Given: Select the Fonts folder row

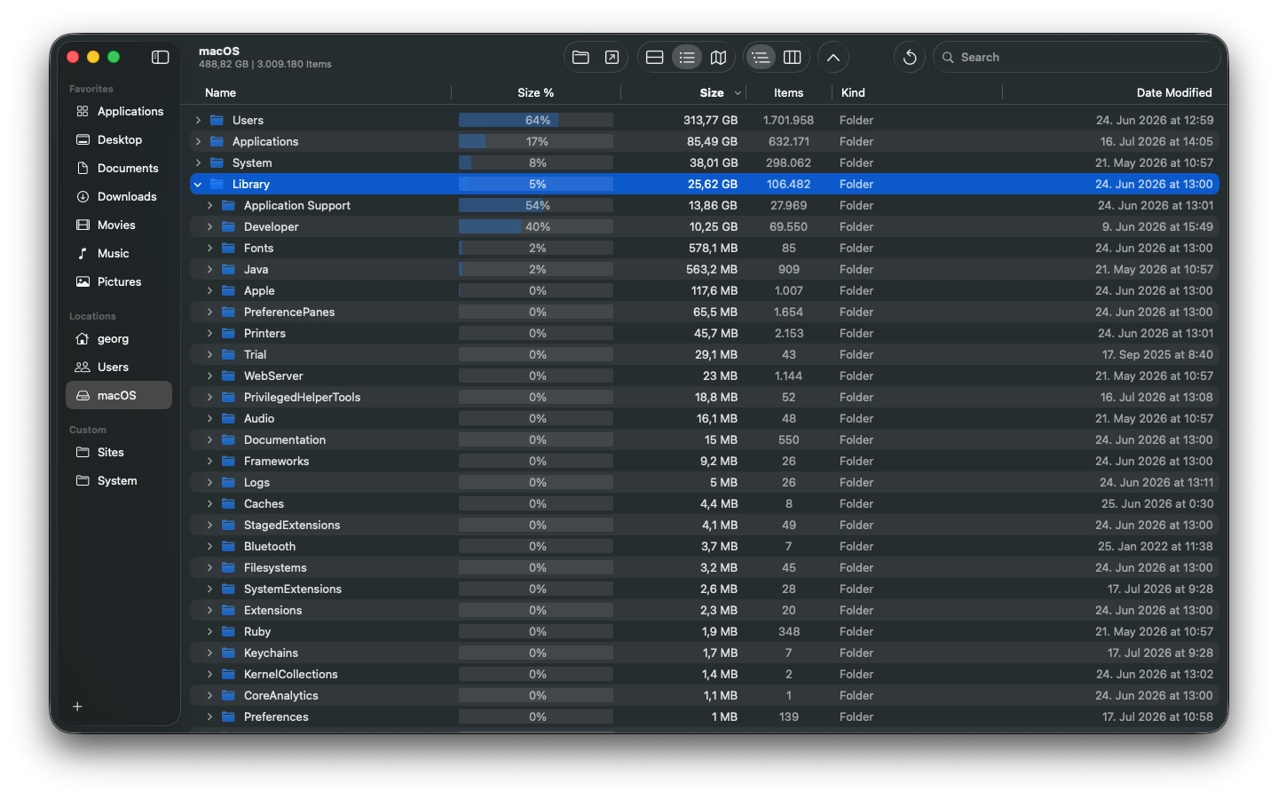Looking at the screenshot, I should [705, 248].
